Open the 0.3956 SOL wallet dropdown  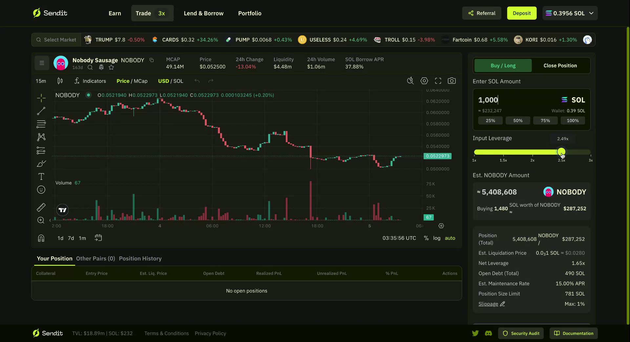(x=570, y=13)
